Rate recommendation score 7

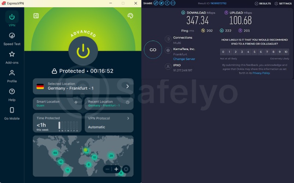pos(267,52)
